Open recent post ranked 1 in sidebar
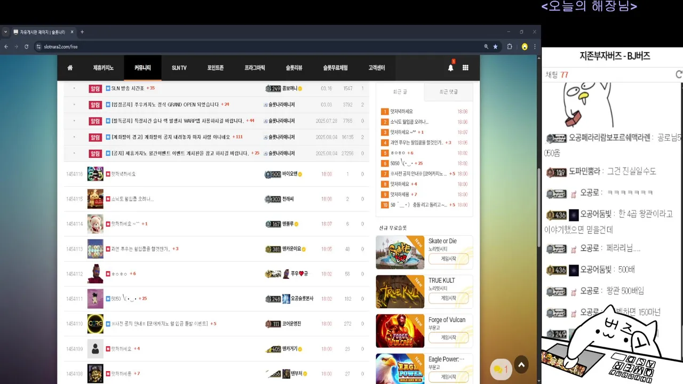The width and height of the screenshot is (683, 384). 401,111
